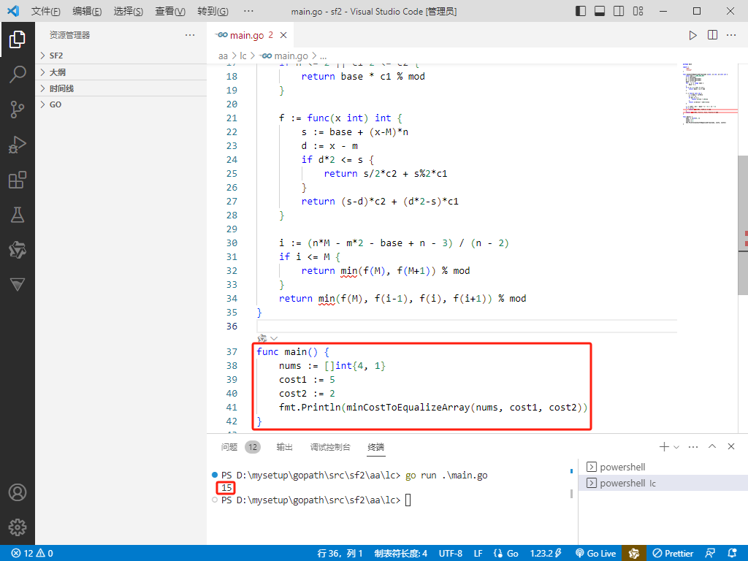The width and height of the screenshot is (748, 561).
Task: Open the triangle-shaped extension icon in activity bar
Action: coord(18,285)
